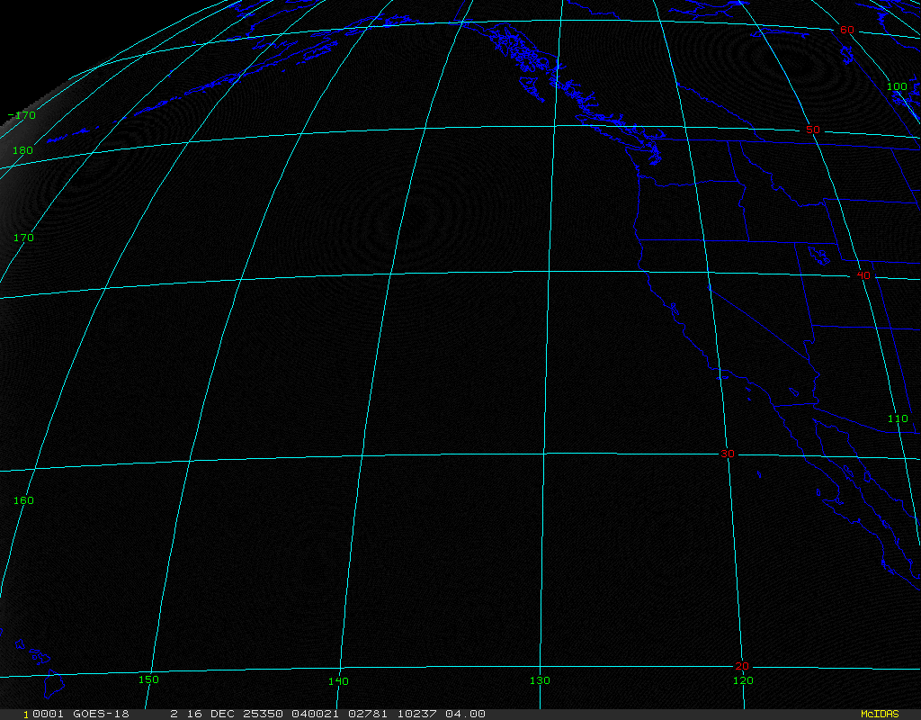Click the green 110 longitude label

click(x=898, y=419)
